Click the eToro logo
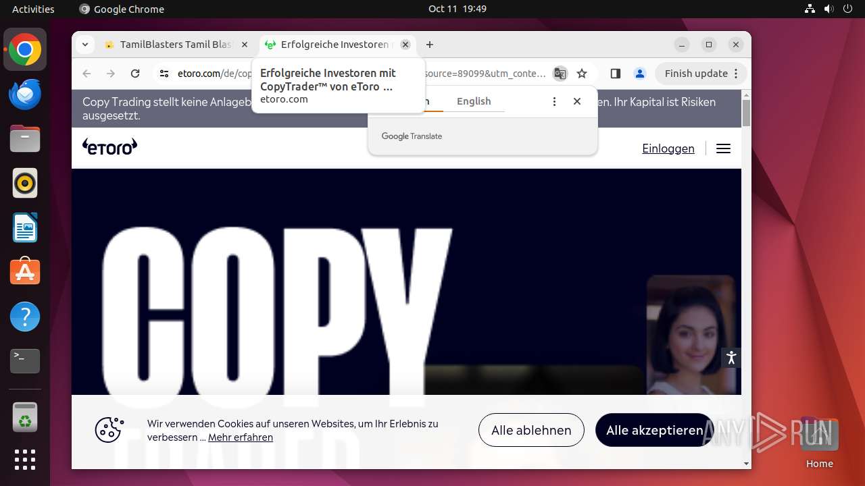 coord(109,146)
